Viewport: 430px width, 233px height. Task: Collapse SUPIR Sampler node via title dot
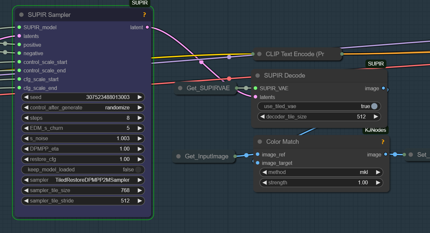coord(21,15)
